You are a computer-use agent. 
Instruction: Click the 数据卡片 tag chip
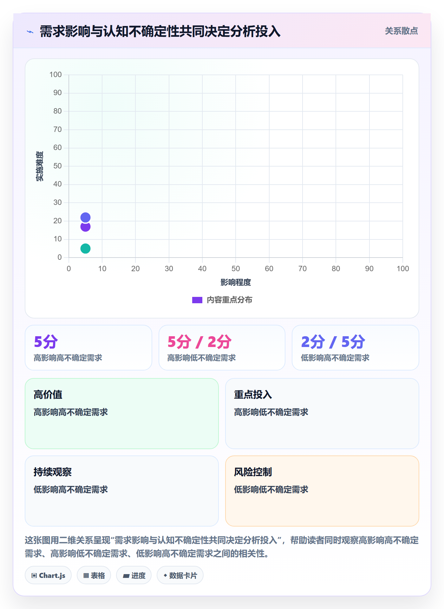180,575
